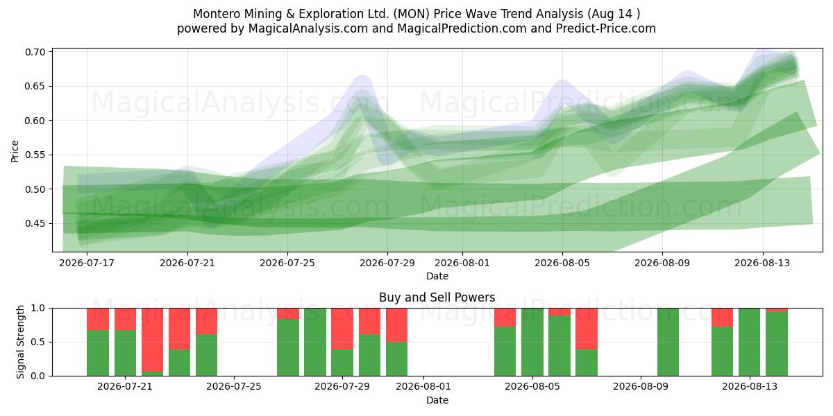Click the 'Buy and Sell Powers' chart title
The image size is (833, 416).
click(437, 297)
